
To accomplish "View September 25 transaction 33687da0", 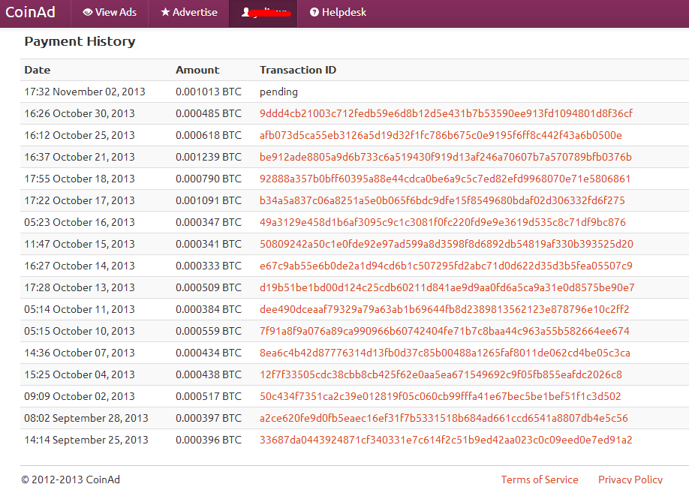I will point(446,440).
